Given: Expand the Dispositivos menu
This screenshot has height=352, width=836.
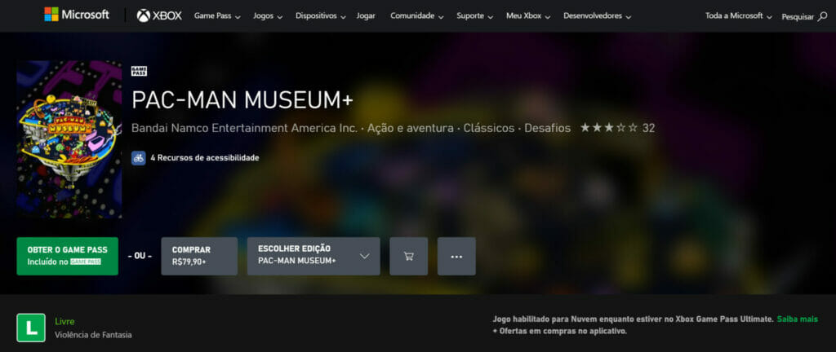Looking at the screenshot, I should tap(320, 15).
